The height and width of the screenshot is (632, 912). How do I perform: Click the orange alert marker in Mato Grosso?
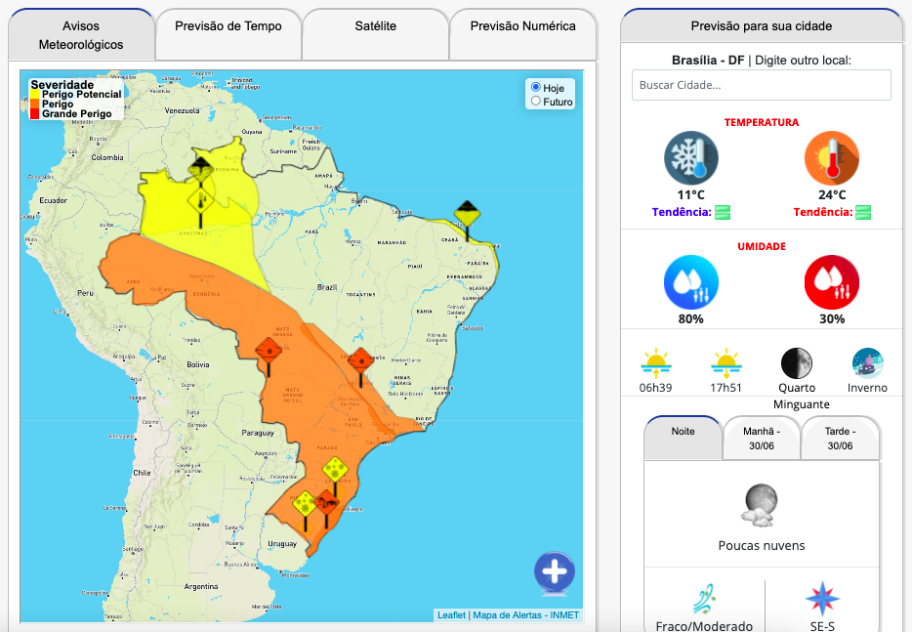coord(269,351)
